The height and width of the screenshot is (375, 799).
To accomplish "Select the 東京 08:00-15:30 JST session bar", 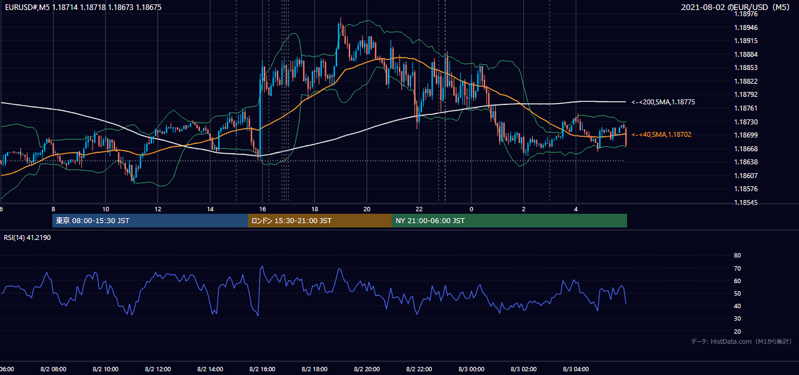I will pos(150,221).
